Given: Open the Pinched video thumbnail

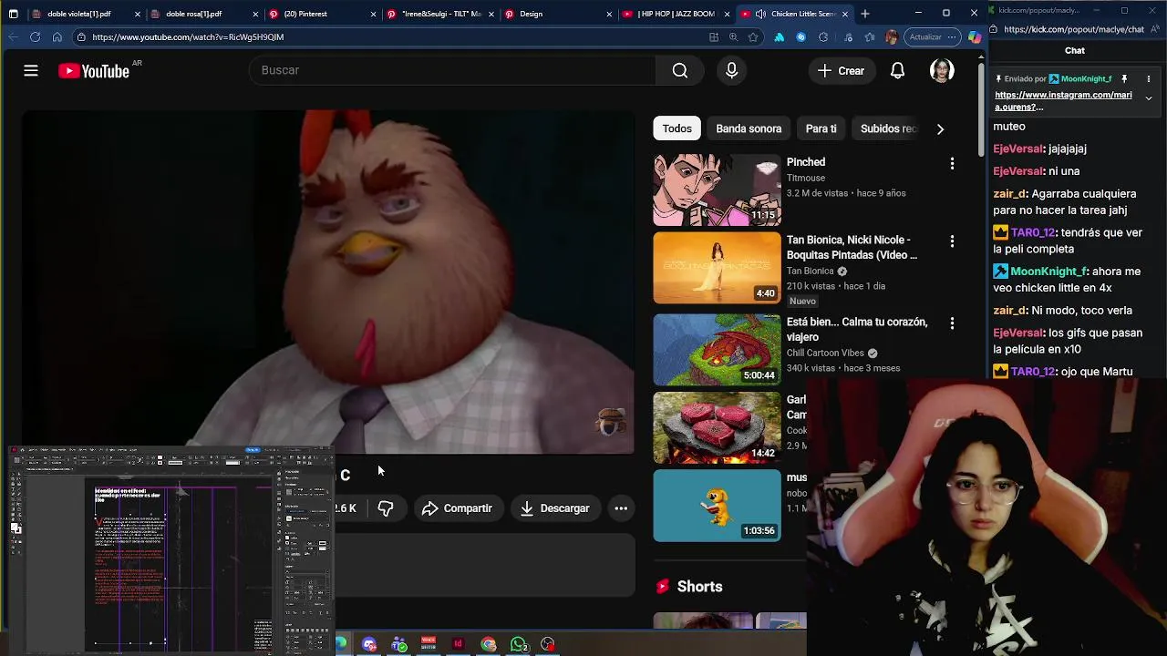Looking at the screenshot, I should click(x=717, y=190).
